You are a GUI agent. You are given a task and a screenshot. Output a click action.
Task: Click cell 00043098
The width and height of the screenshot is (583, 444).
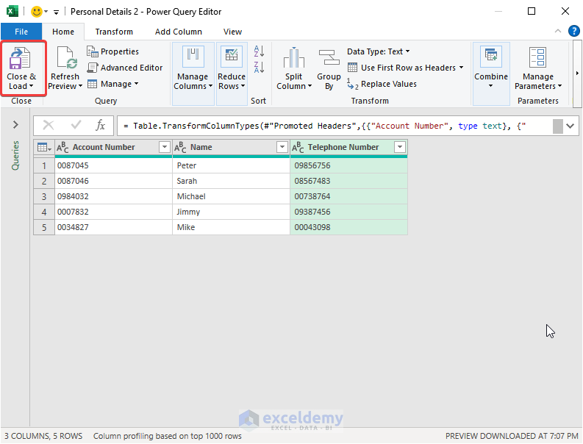(348, 228)
